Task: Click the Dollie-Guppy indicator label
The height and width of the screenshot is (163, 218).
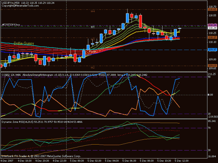Action: click(x=24, y=43)
